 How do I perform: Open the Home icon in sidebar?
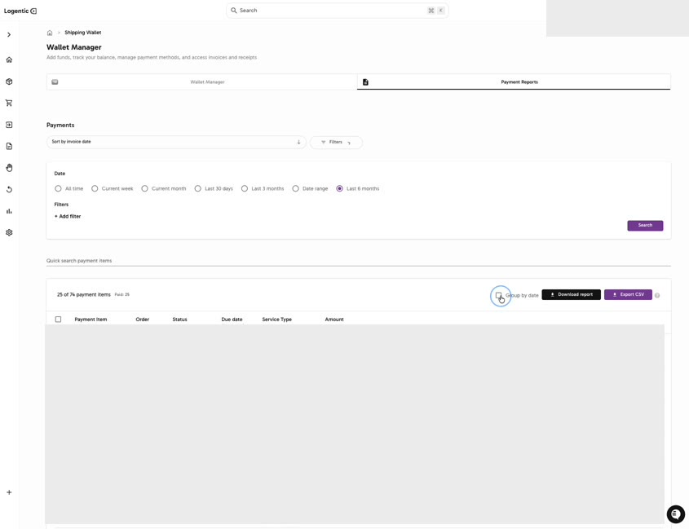[9, 60]
